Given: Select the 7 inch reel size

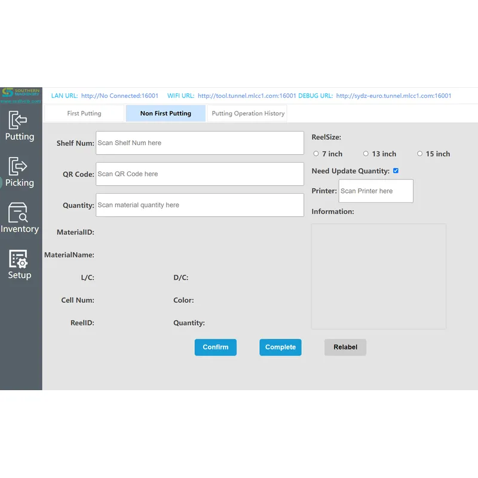Looking at the screenshot, I should click(x=316, y=154).
